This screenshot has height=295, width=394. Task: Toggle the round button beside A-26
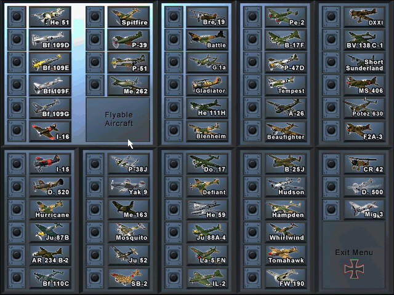pyautogui.click(x=252, y=108)
